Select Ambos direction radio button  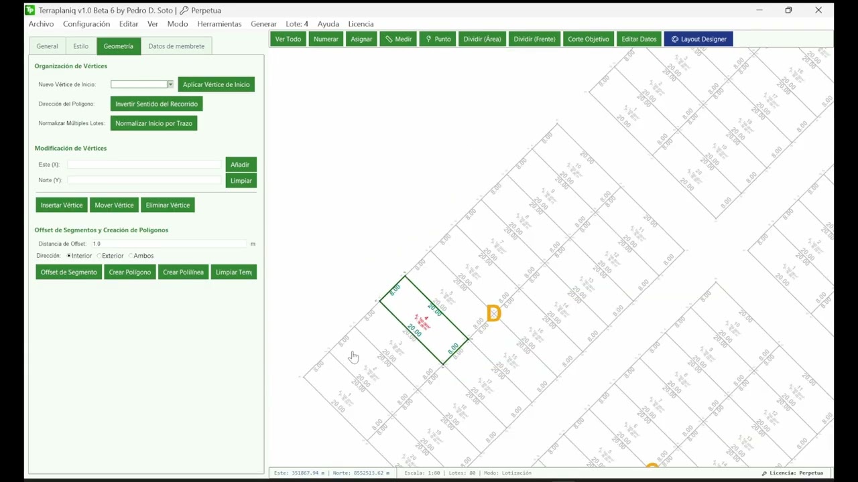(131, 256)
